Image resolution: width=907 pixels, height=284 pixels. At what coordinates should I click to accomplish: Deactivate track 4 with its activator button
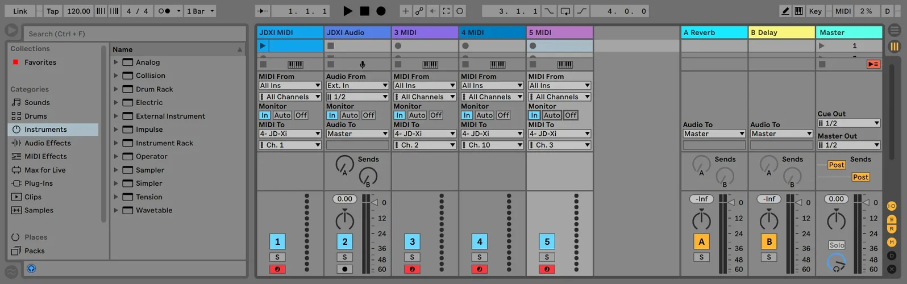pos(480,242)
